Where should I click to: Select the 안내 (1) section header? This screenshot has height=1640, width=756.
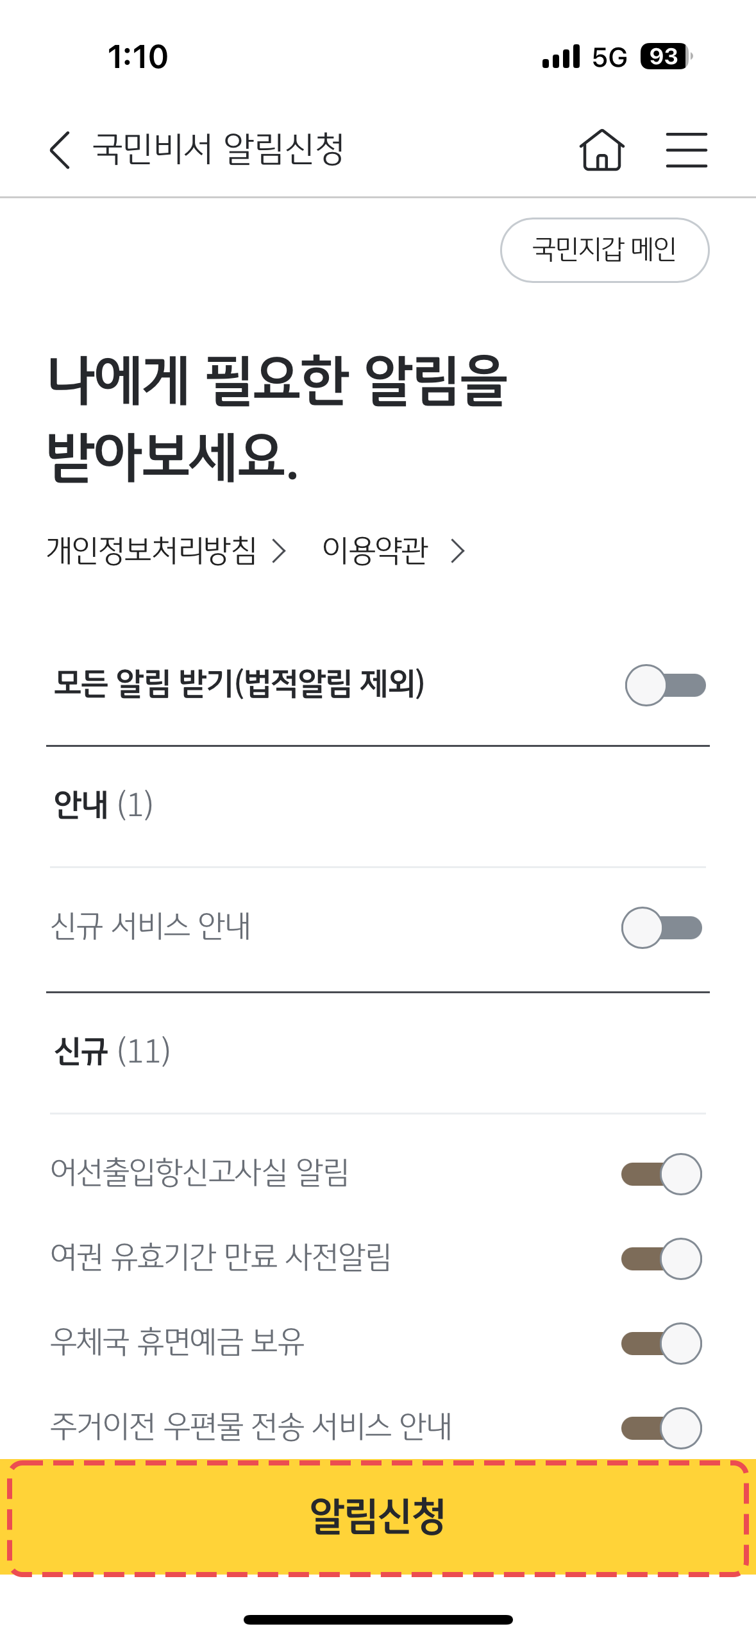(x=103, y=805)
